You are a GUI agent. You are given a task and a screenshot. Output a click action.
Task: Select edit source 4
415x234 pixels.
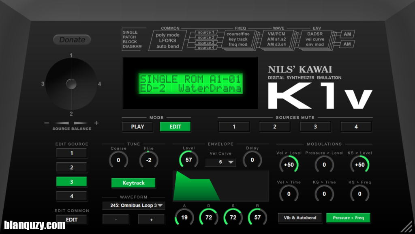[71, 196]
